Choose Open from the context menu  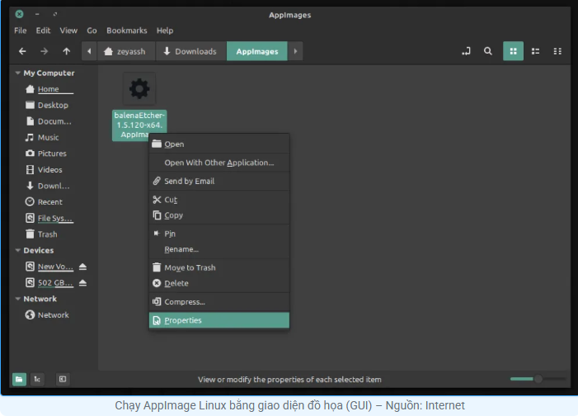[219, 144]
